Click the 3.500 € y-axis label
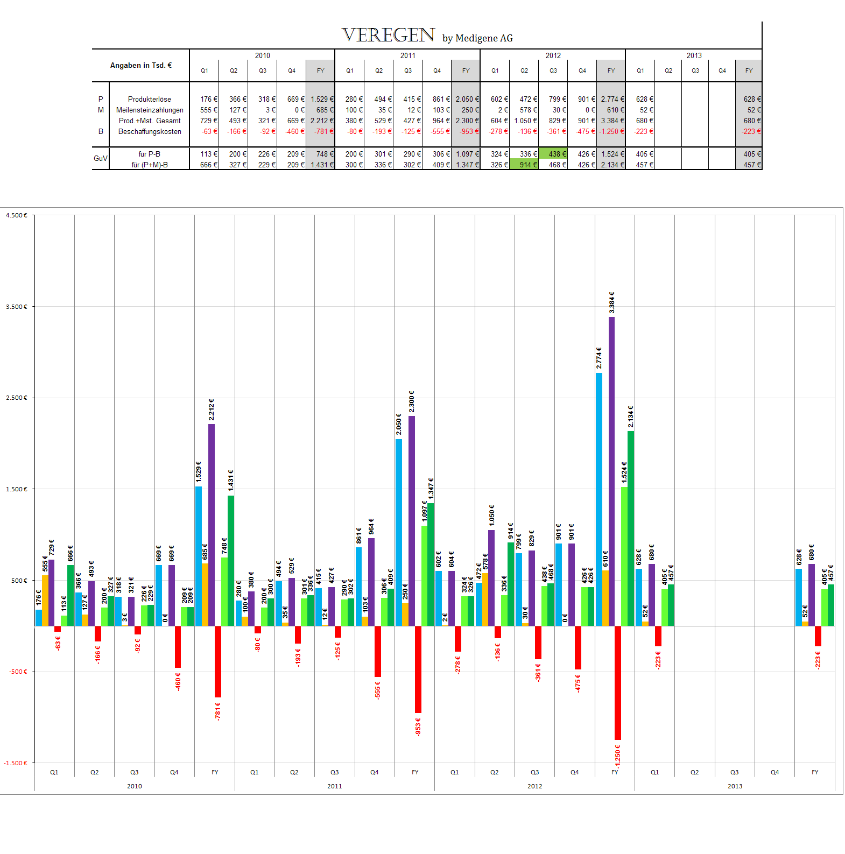845x854 pixels. click(x=16, y=307)
